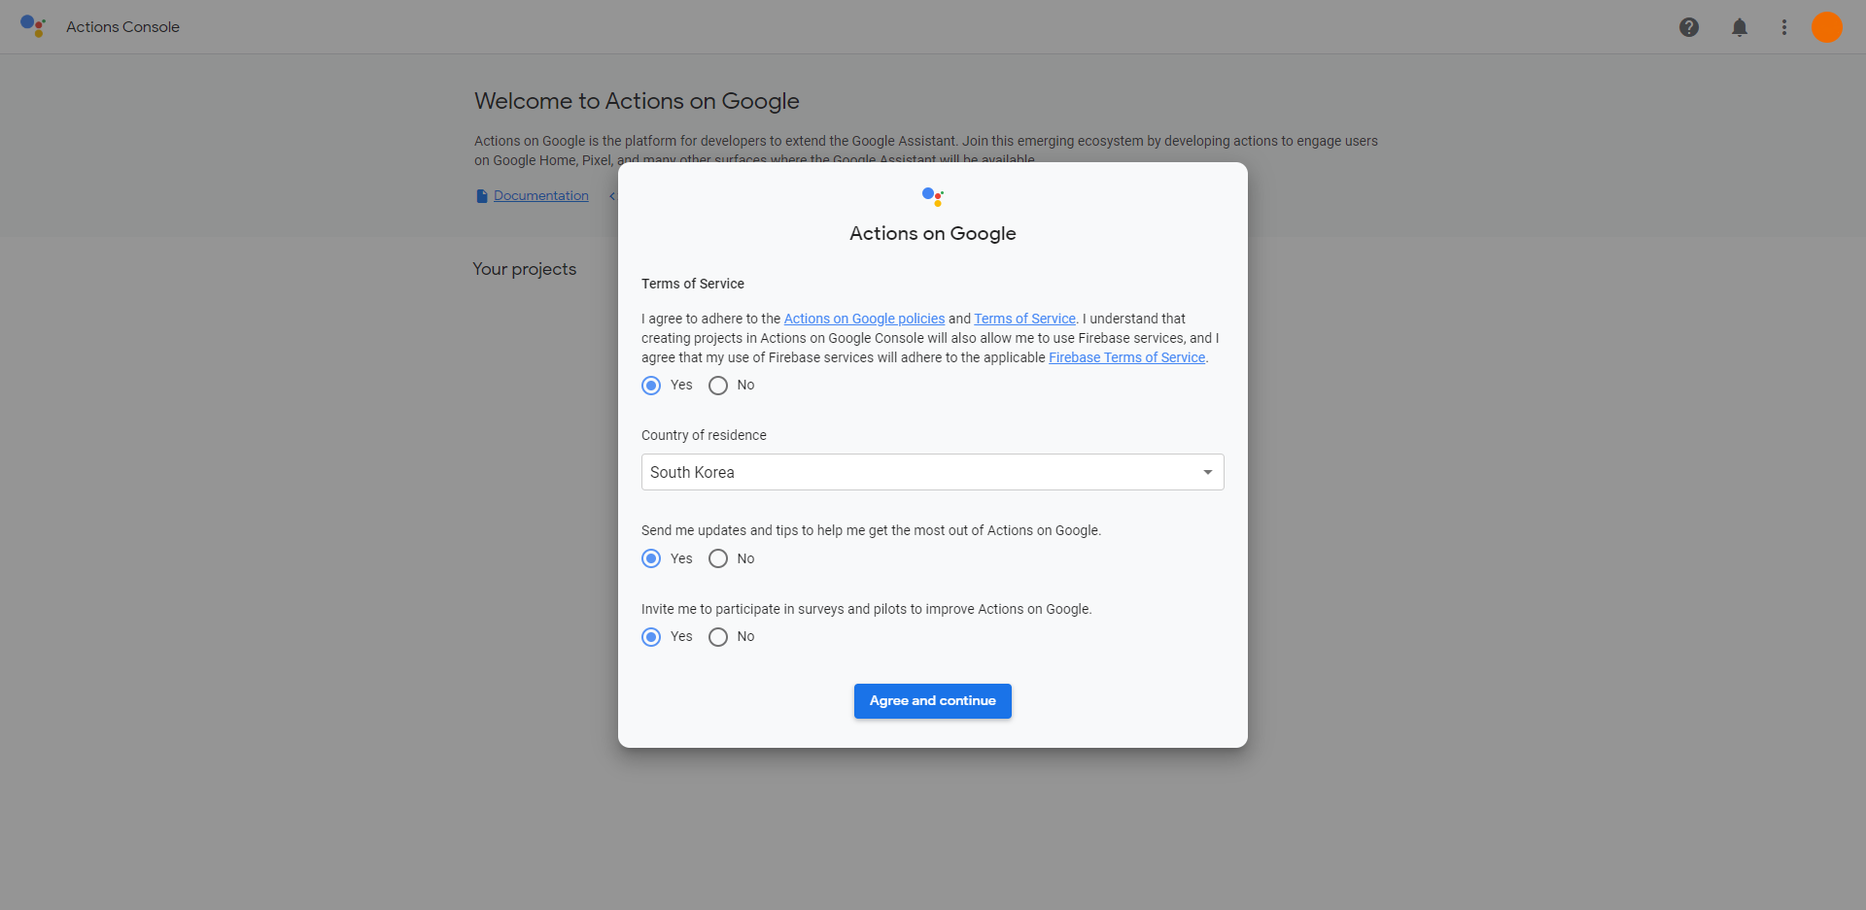Click the Actions Console title text
1866x910 pixels.
click(122, 27)
